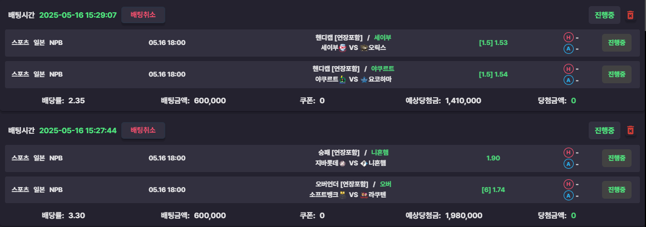Select the [6] 1.74 over odds
This screenshot has width=646, height=227.
point(493,190)
